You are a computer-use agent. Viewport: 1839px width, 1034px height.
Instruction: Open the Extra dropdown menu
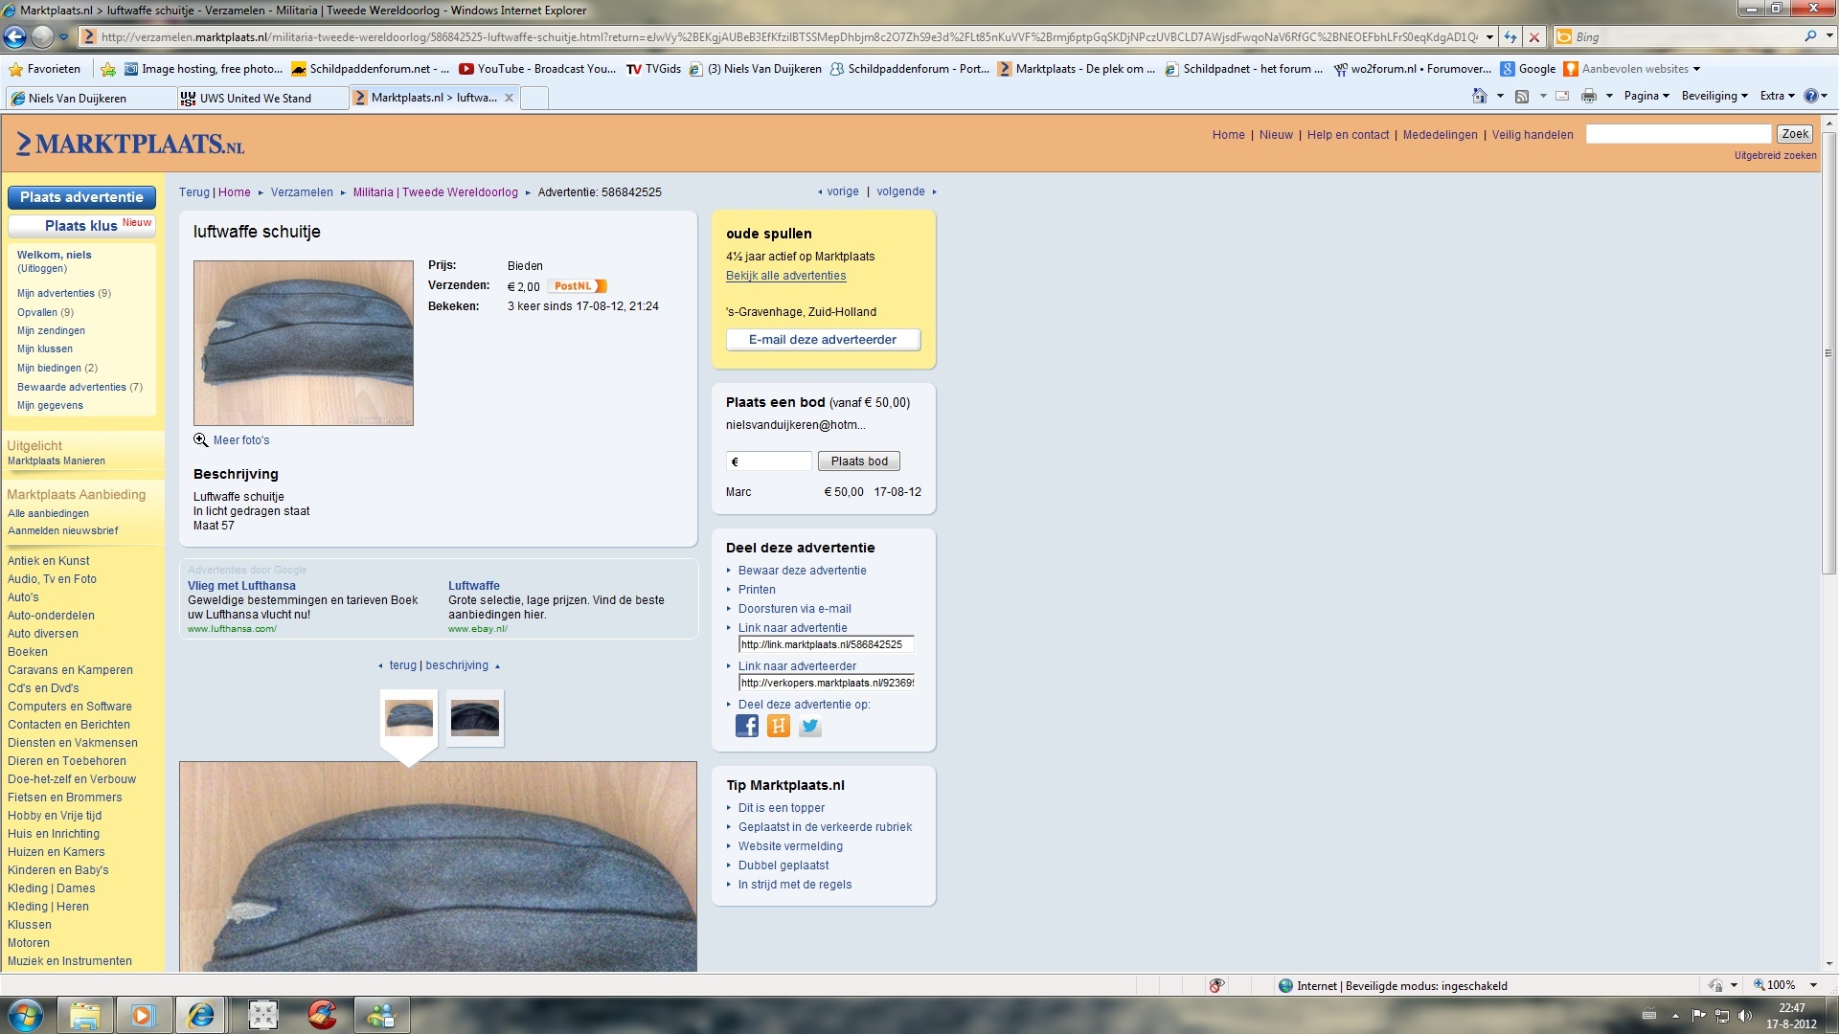pos(1777,96)
